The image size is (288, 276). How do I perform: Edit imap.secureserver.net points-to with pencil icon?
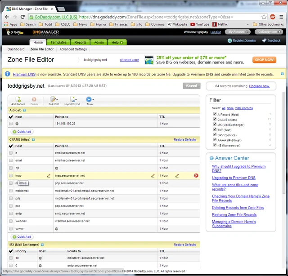tap(153, 176)
